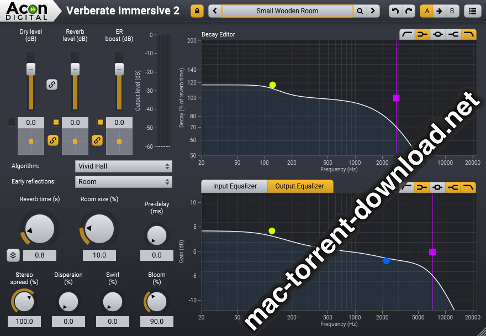Toggle link between Dry and Reverb faders

coord(52,85)
